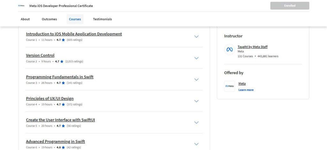The width and height of the screenshot is (327, 150).
Task: Click the (605 ratings) text
Action: 75,40
